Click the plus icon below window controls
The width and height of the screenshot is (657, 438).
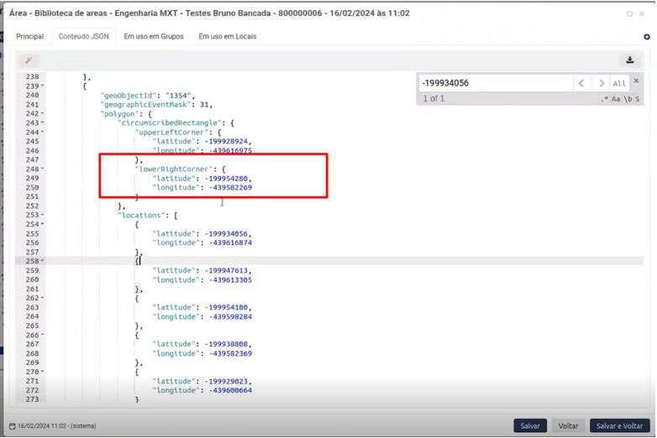(646, 37)
